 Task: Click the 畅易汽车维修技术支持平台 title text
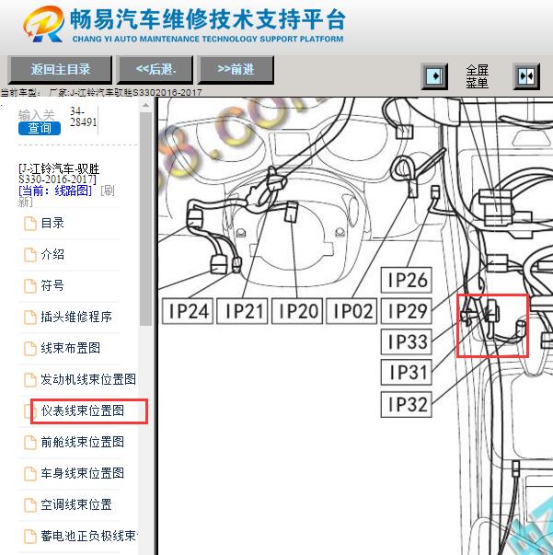coord(208,18)
